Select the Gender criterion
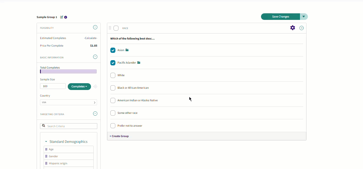The image size is (363, 169). [69, 156]
